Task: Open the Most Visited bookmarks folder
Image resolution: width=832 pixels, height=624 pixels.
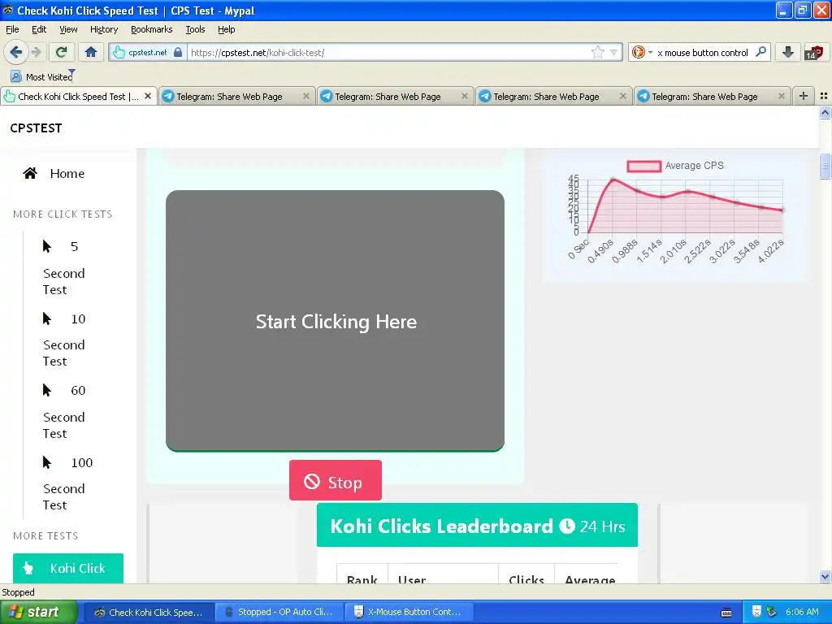Action: point(42,76)
